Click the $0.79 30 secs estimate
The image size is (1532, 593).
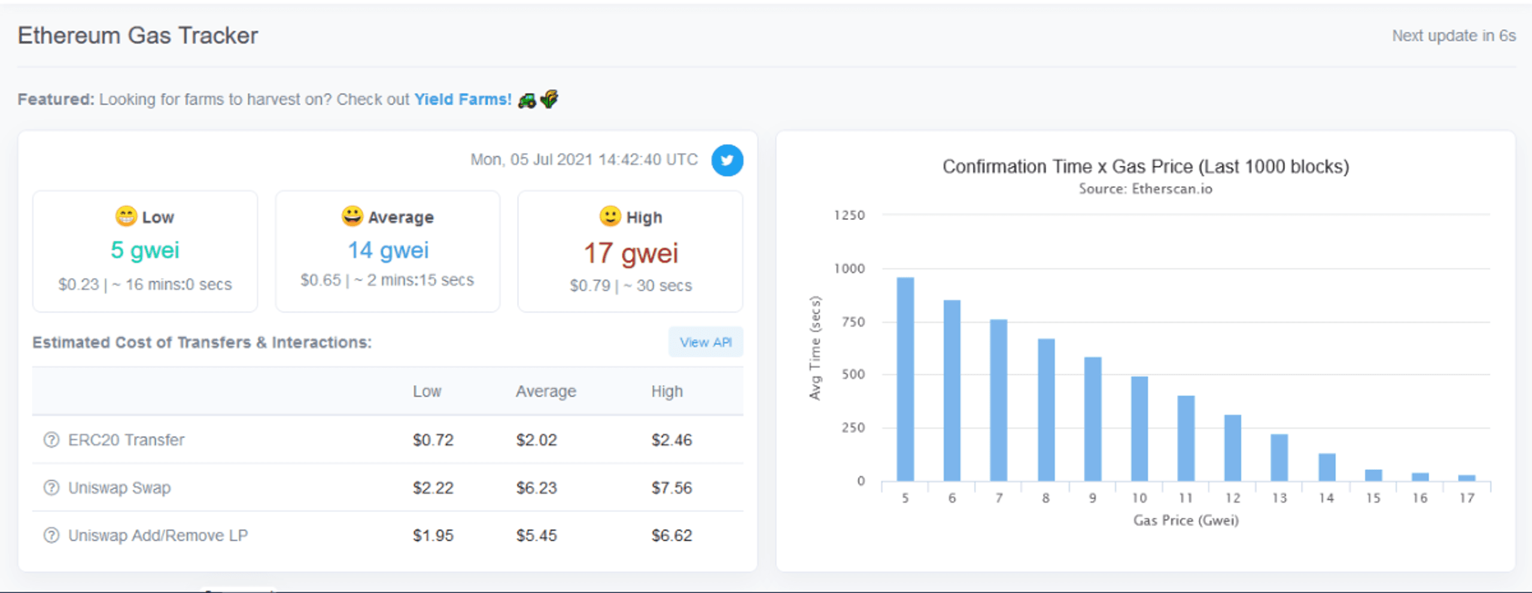pyautogui.click(x=631, y=286)
